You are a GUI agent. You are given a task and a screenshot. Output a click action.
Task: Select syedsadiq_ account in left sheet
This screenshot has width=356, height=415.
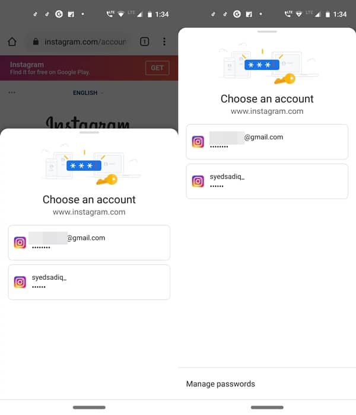89,282
